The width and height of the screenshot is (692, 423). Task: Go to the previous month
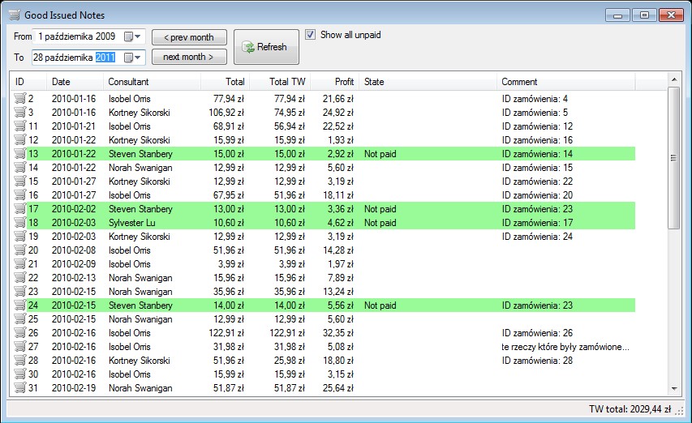pos(189,37)
